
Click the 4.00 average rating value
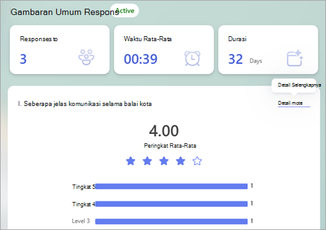click(164, 131)
